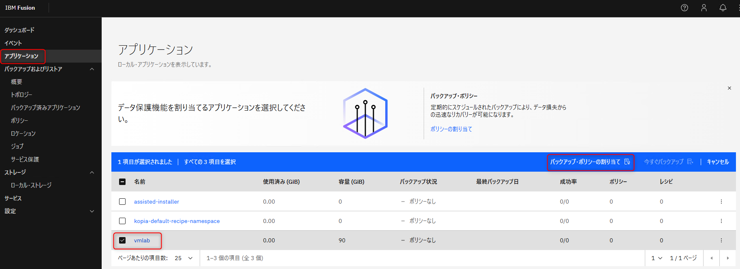Follow the ポリシーの割り当て link
The width and height of the screenshot is (740, 269).
click(451, 129)
